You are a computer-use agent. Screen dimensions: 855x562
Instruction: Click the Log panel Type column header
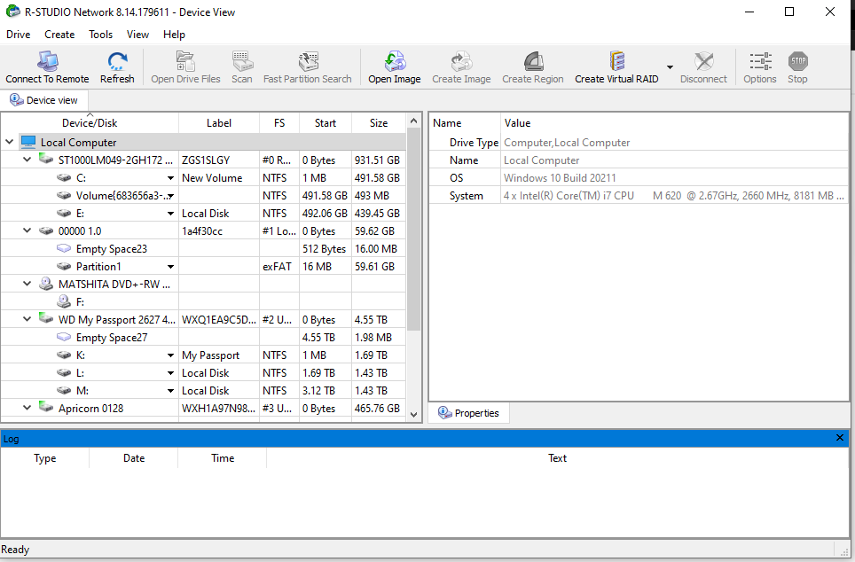coord(44,458)
